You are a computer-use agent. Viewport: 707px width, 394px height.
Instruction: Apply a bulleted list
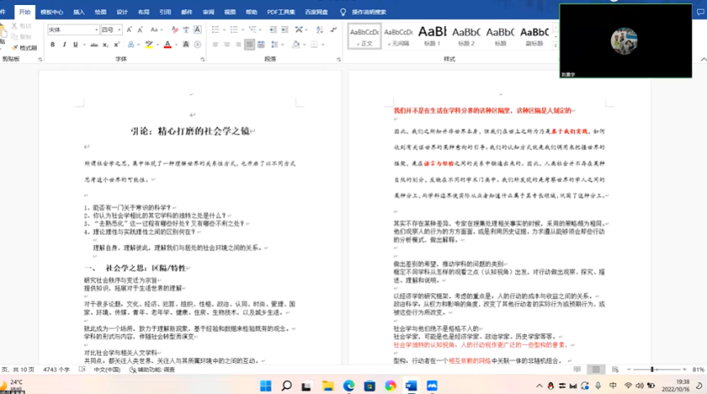tap(216, 29)
